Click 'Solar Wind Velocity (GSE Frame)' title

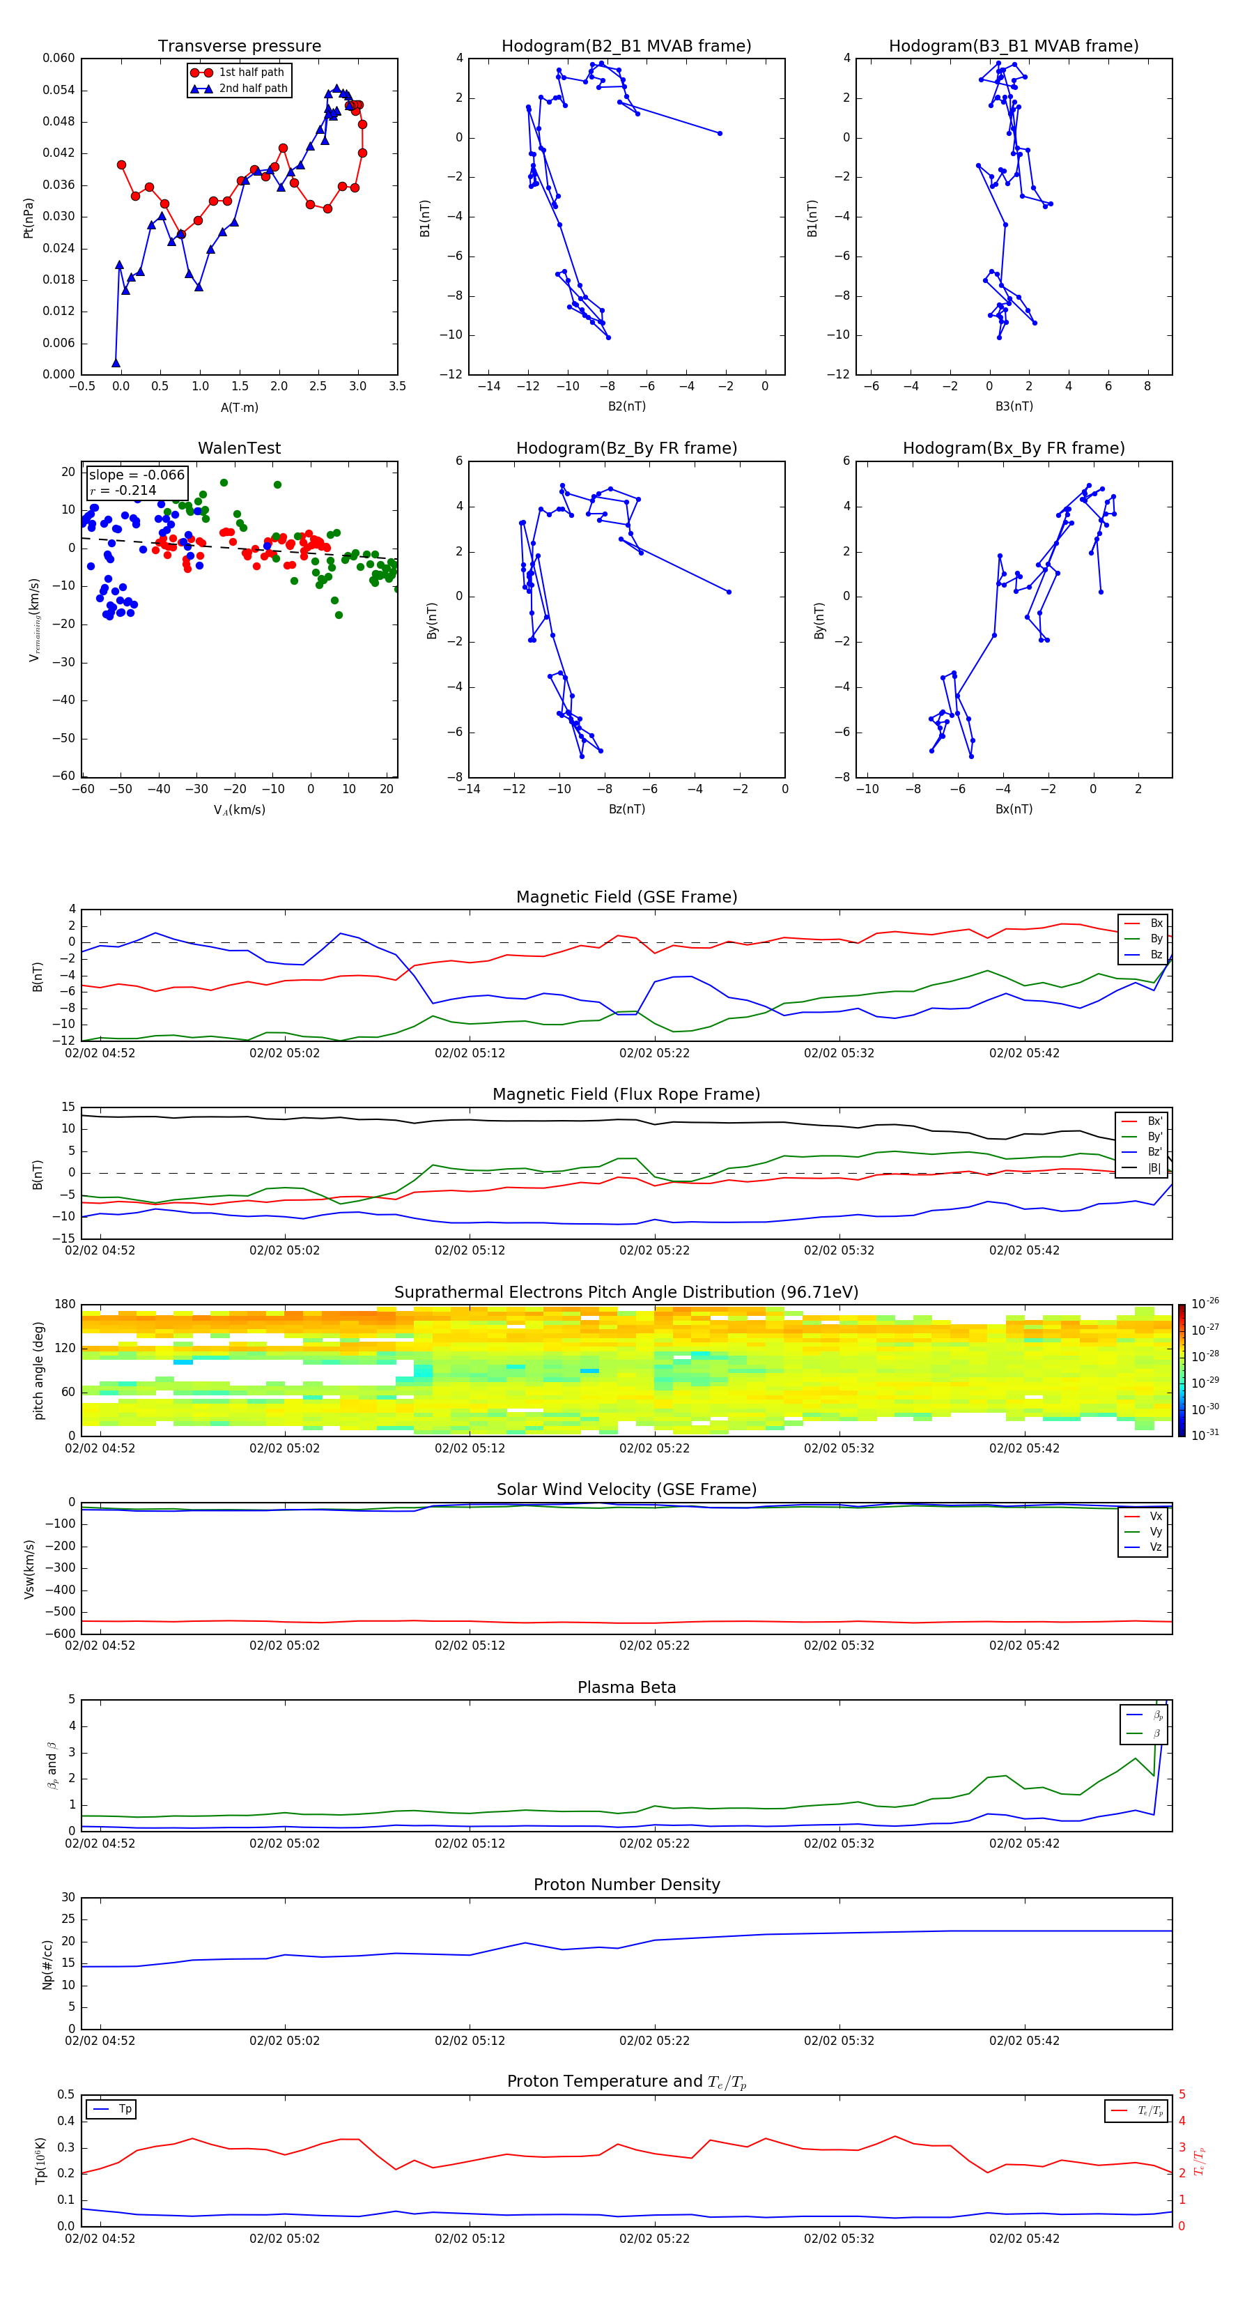click(x=626, y=1490)
